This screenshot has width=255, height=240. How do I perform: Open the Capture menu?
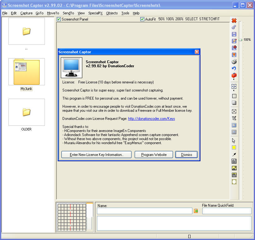tap(26, 13)
